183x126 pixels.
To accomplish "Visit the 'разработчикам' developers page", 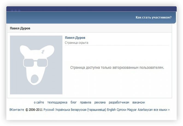I will pos(119,103).
